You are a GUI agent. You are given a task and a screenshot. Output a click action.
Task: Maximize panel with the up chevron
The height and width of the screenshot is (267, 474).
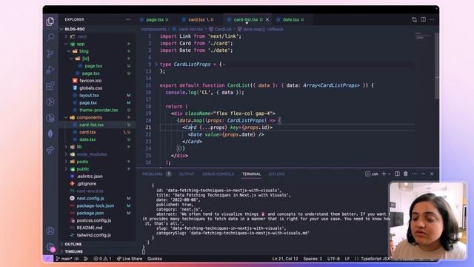[423, 174]
